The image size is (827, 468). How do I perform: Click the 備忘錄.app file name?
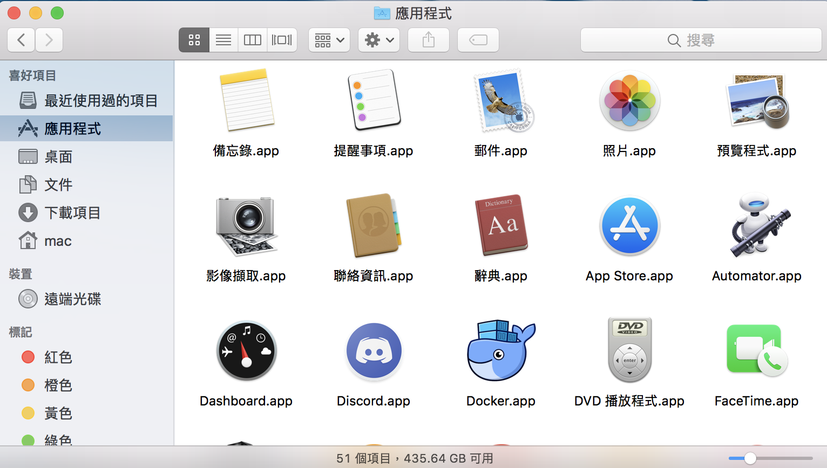246,151
